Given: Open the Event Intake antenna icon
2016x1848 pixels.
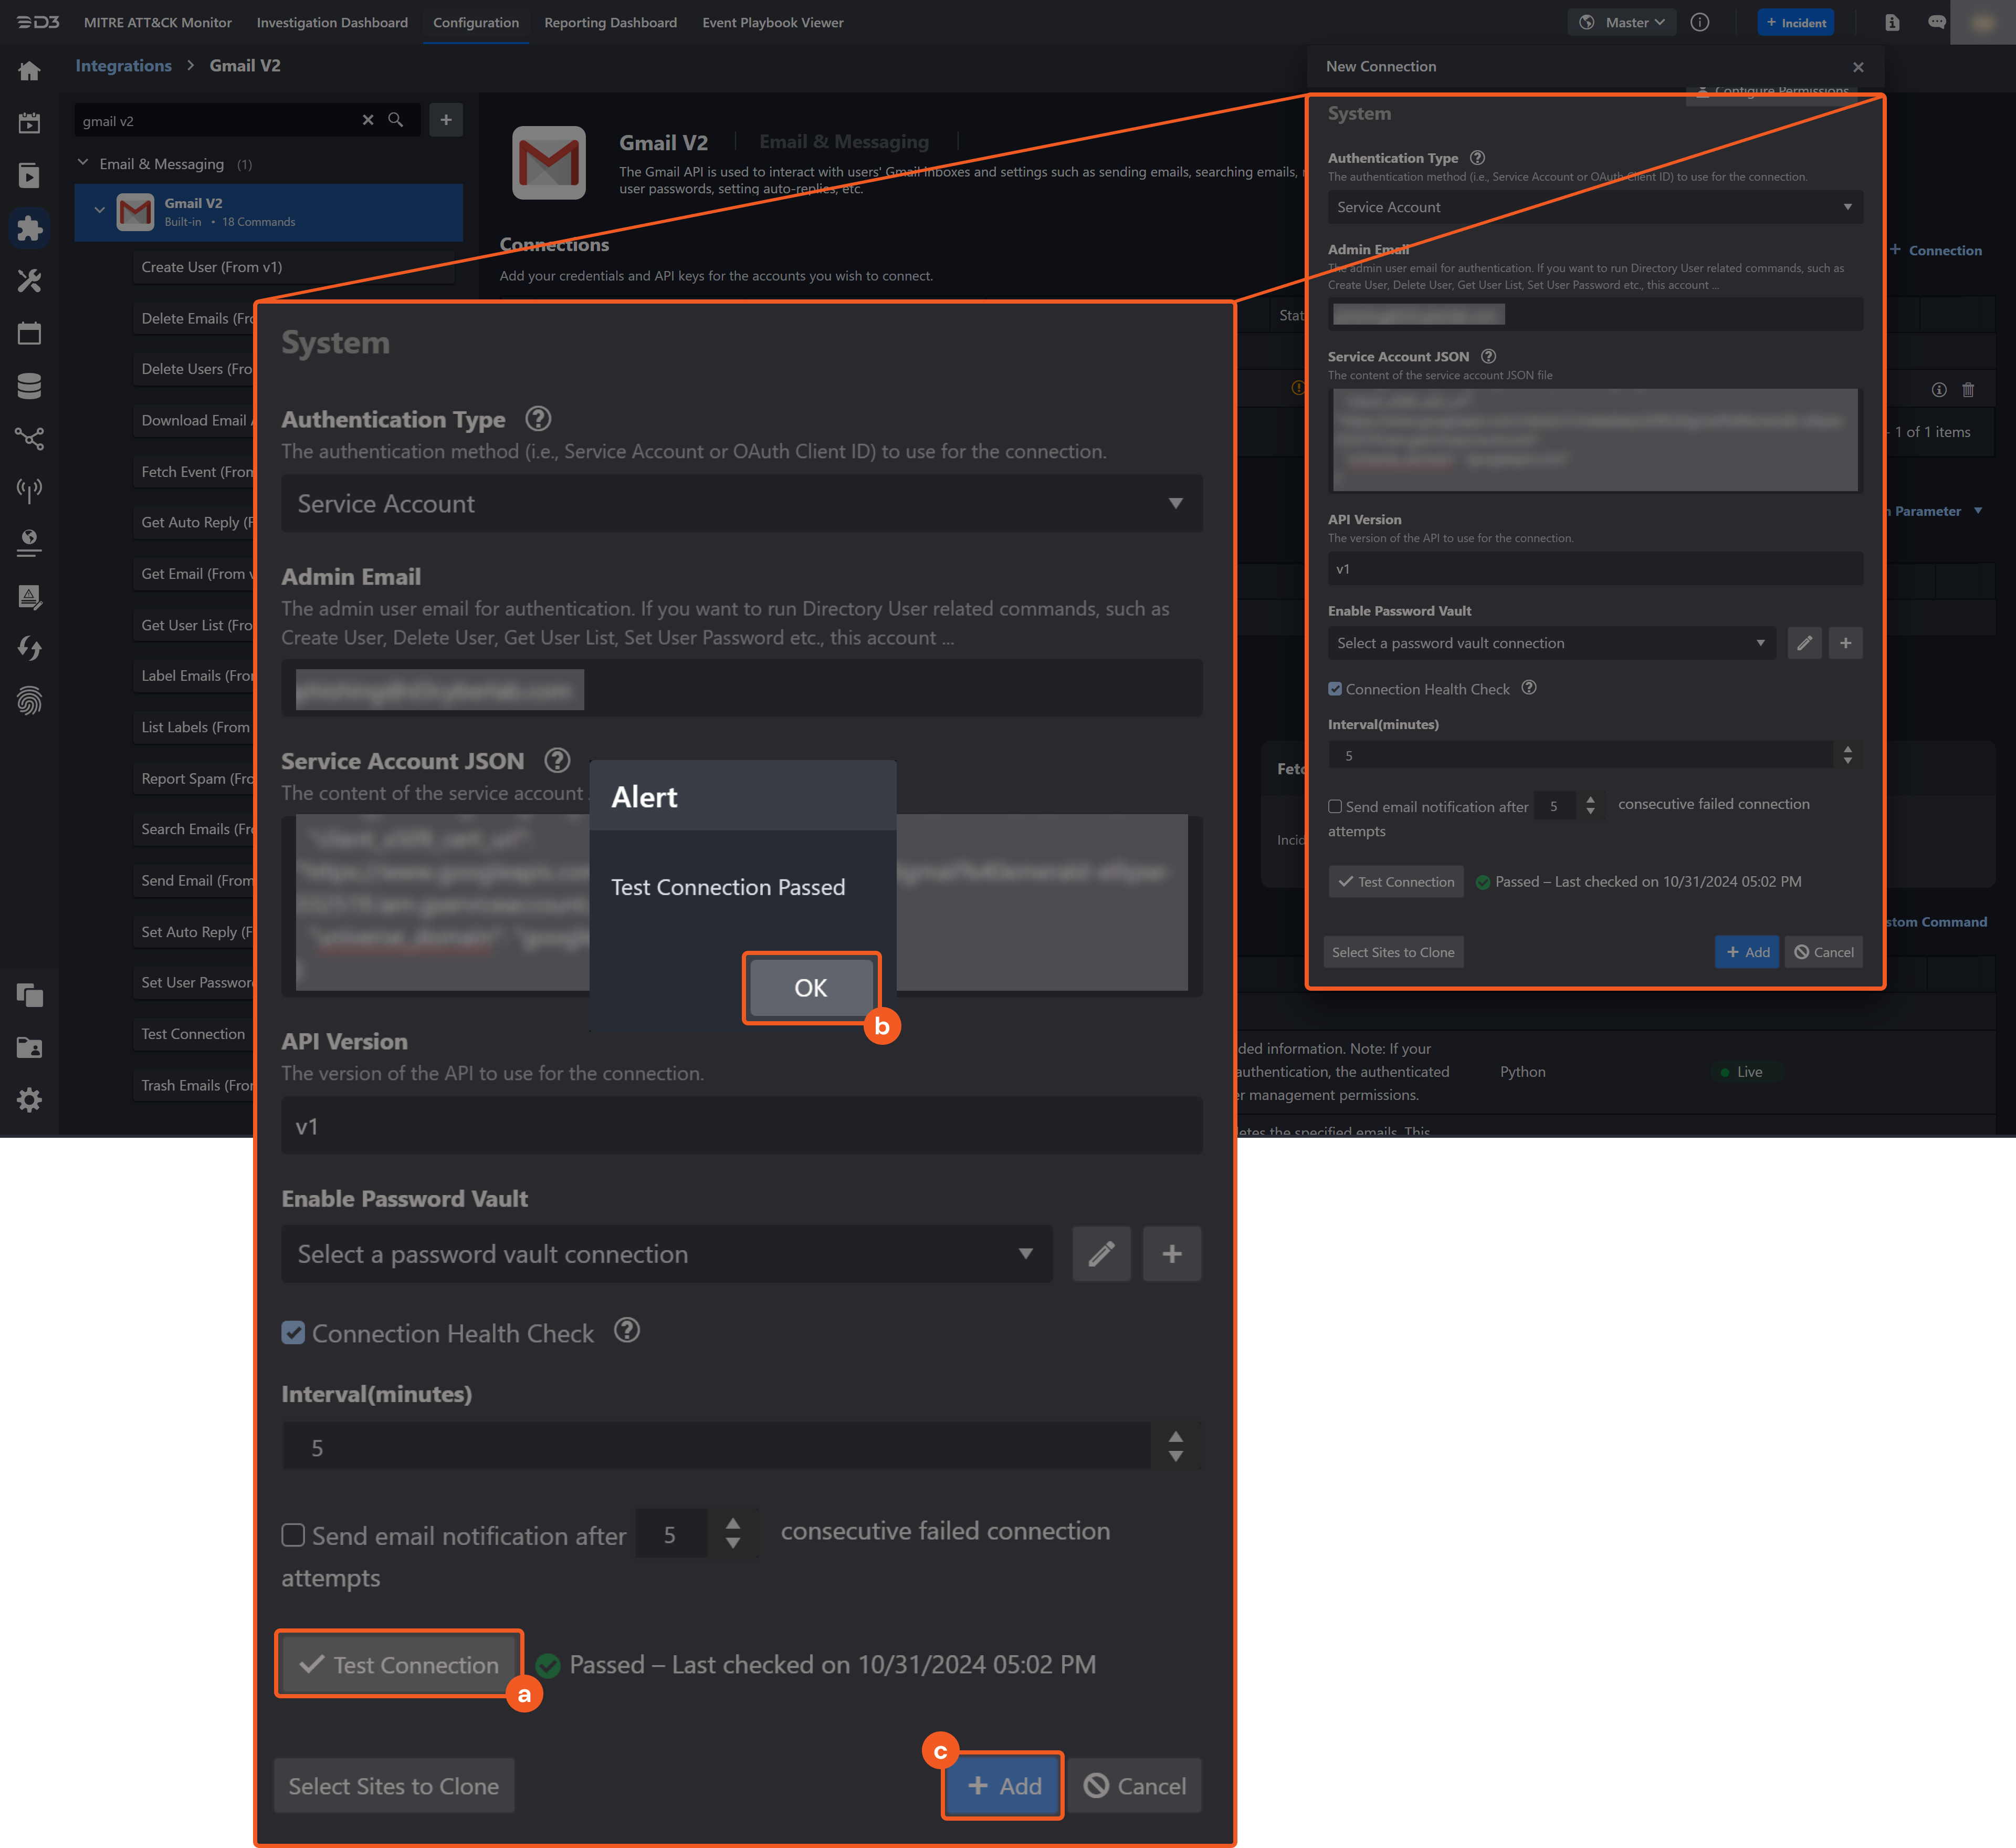Looking at the screenshot, I should pos(30,490).
